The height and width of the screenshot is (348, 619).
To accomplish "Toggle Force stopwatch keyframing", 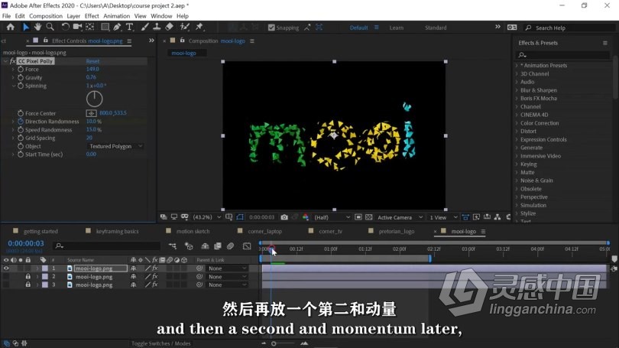I will coord(21,69).
